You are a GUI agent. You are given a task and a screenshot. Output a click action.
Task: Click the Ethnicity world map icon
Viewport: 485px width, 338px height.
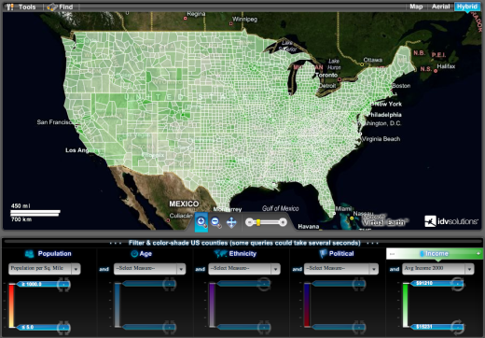coord(220,254)
